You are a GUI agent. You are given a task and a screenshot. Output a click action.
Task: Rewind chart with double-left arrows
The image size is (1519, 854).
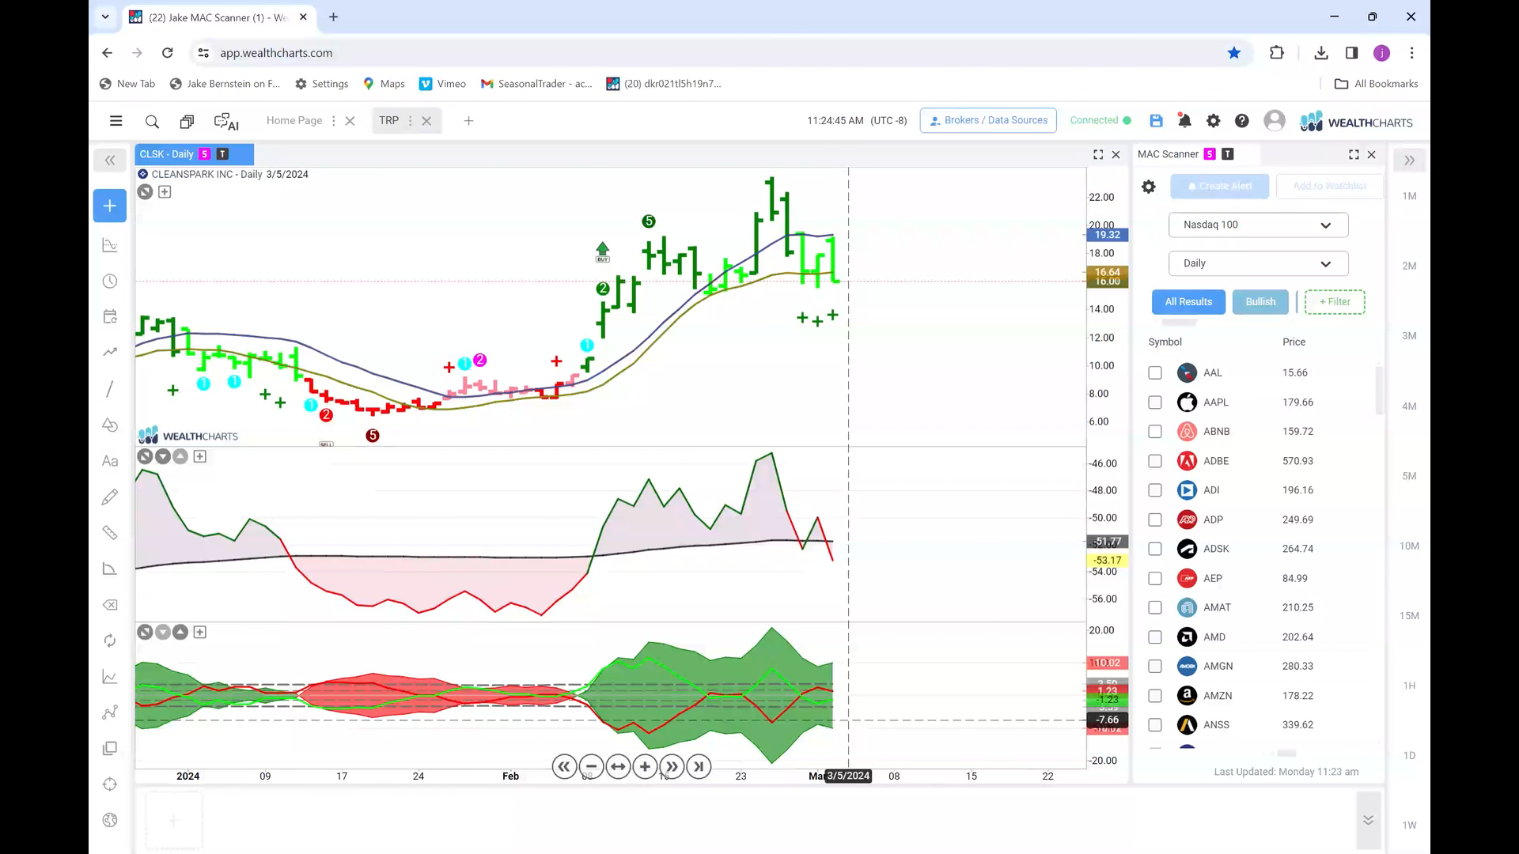(x=564, y=766)
